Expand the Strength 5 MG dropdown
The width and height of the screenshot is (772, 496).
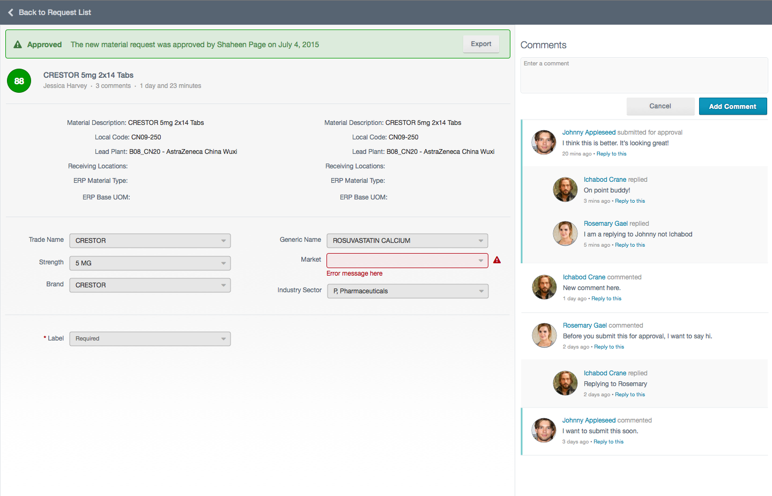(x=150, y=263)
